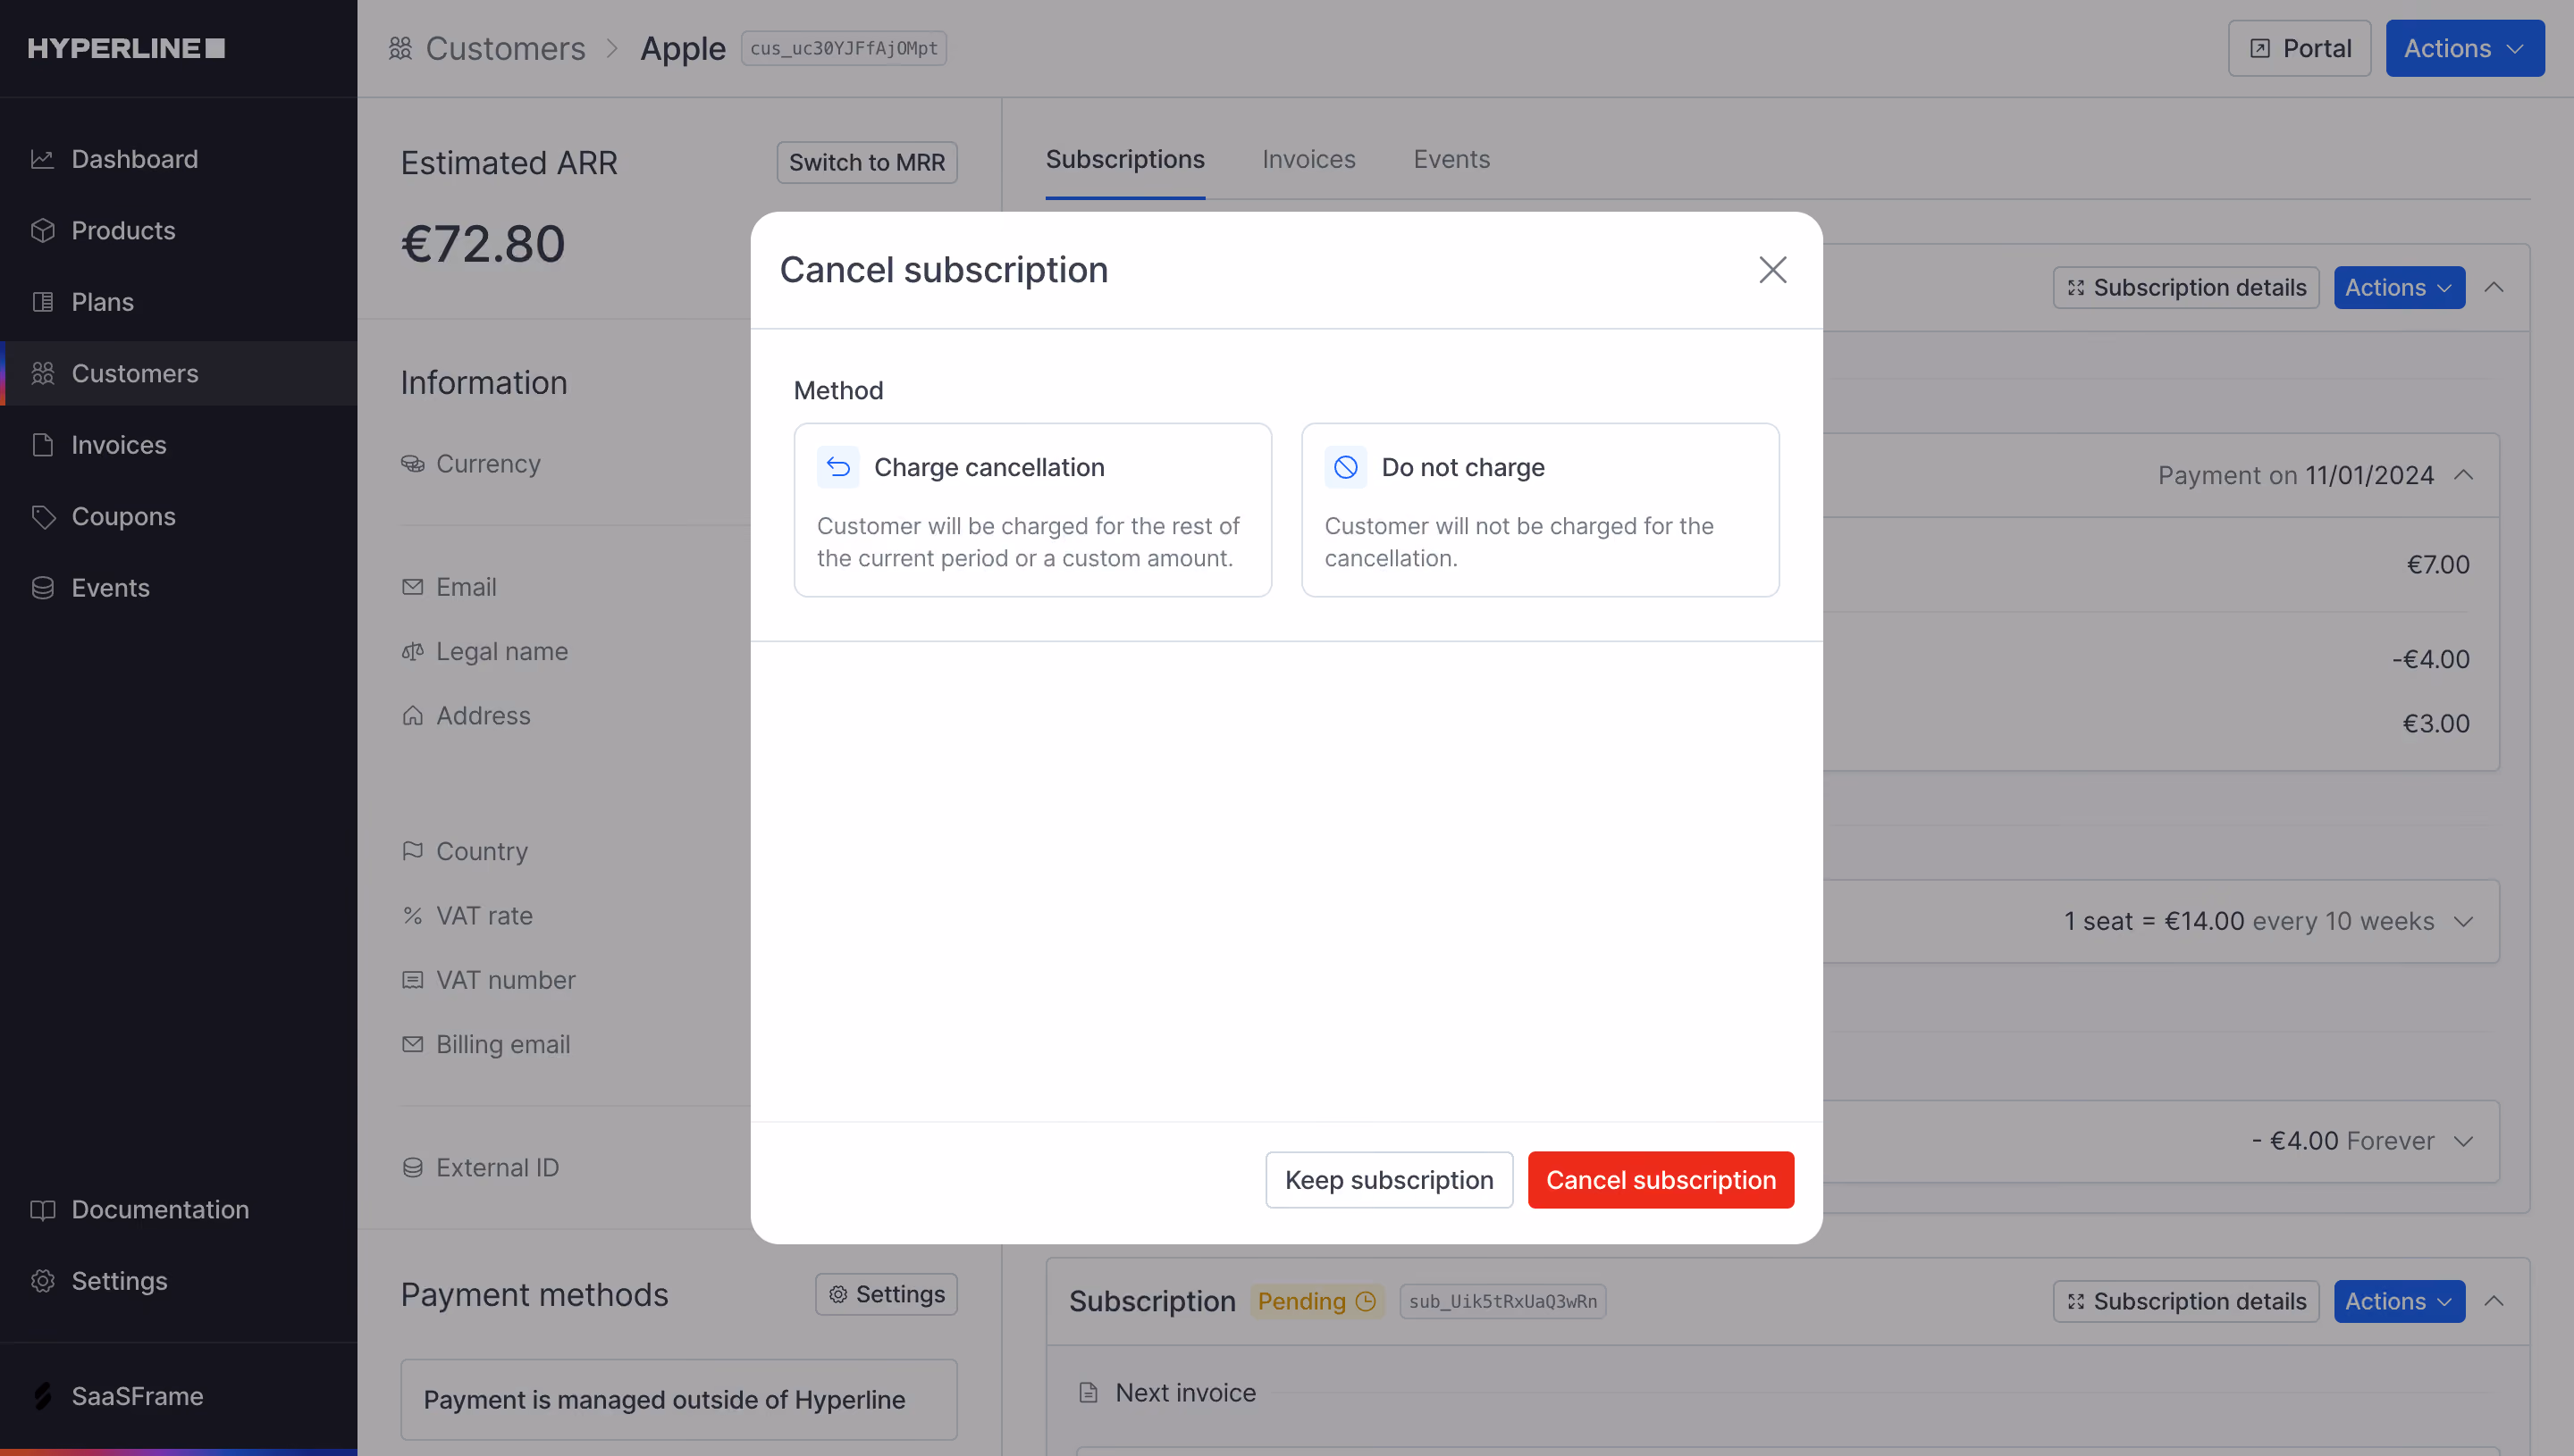Open Customers sidebar item
The height and width of the screenshot is (1456, 2574).
(x=178, y=373)
